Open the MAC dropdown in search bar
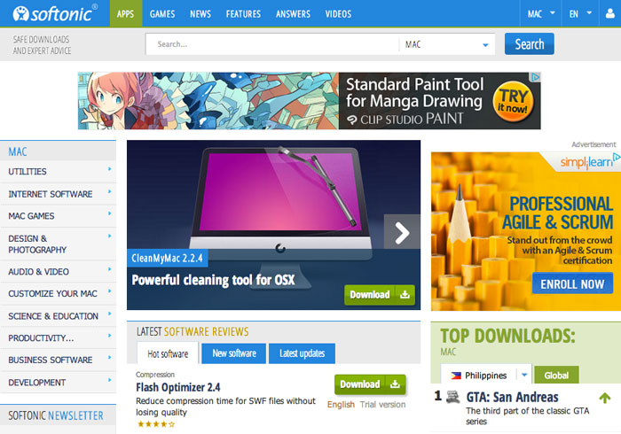This screenshot has width=621, height=434. click(x=447, y=44)
